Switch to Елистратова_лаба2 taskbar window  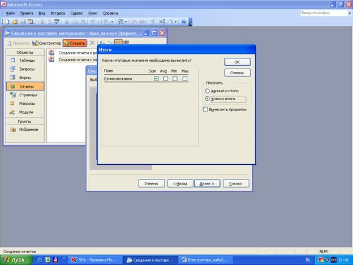[x=208, y=259]
